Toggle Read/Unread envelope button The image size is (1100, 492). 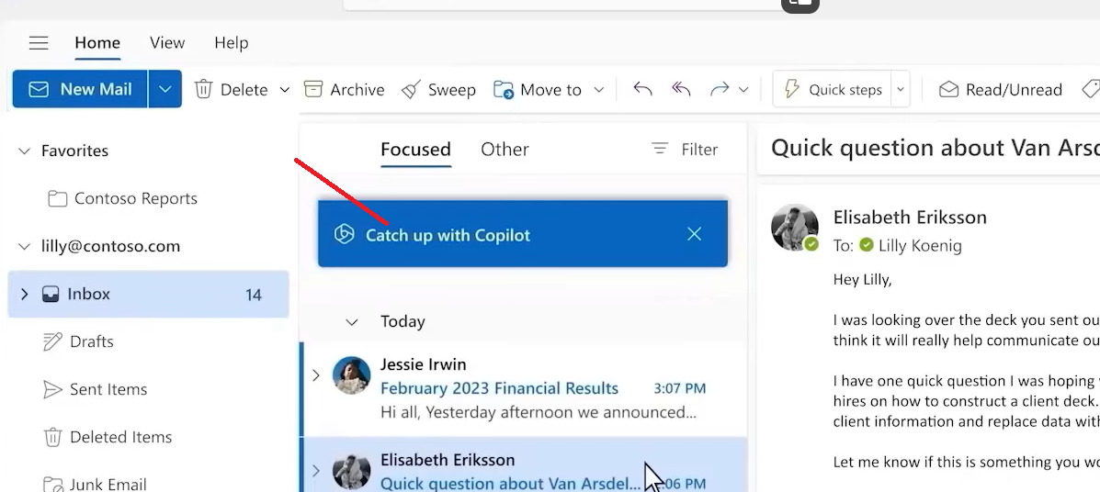1001,90
